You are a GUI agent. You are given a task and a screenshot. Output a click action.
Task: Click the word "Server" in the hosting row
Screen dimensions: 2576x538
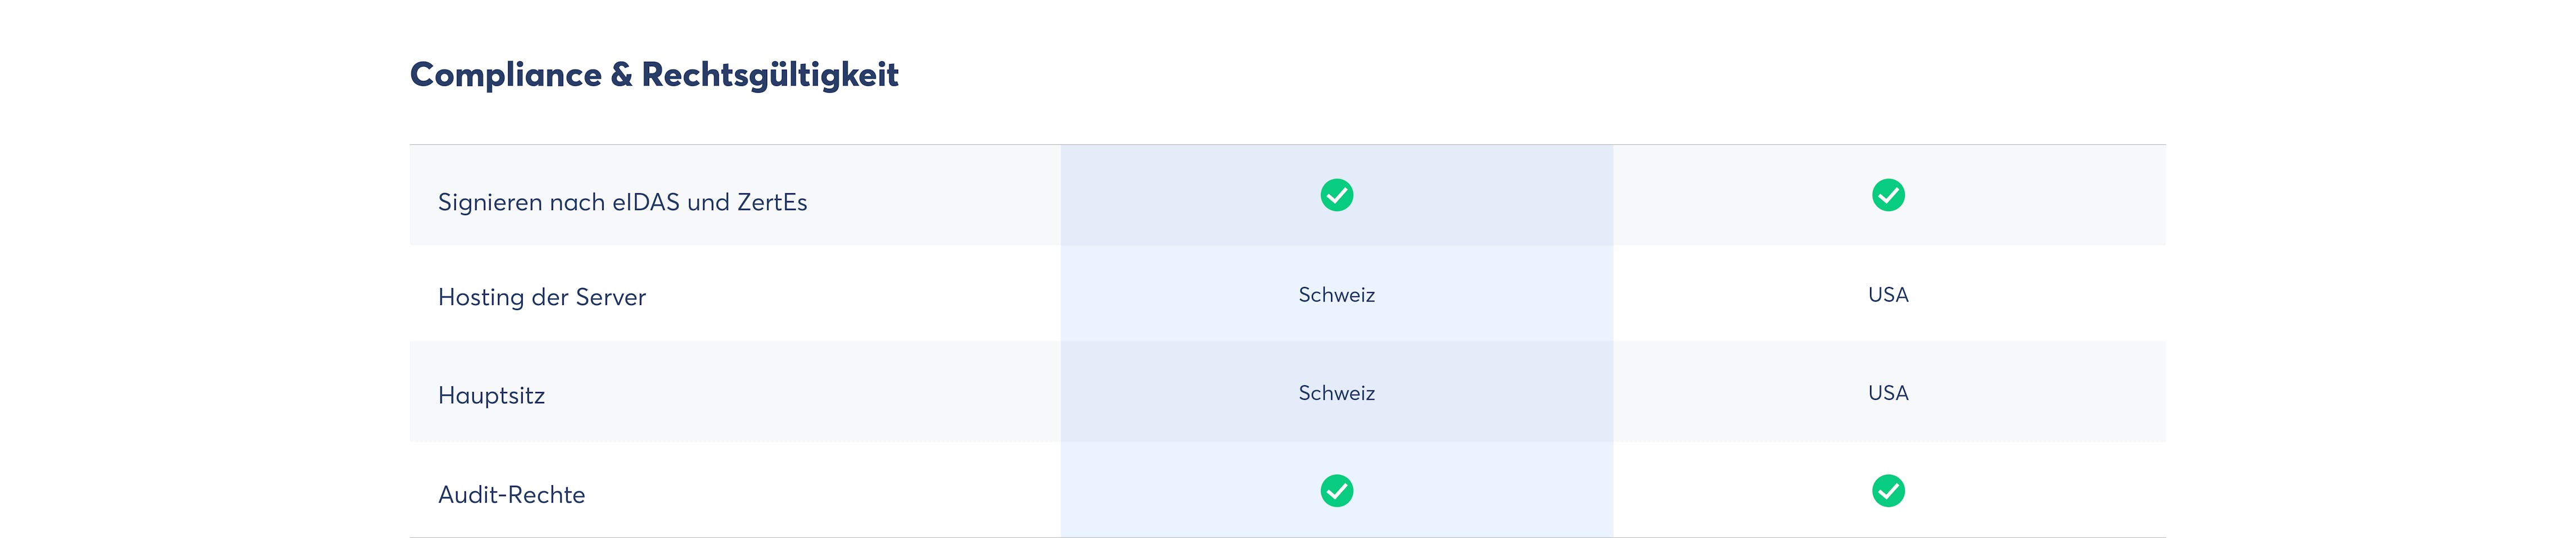(610, 297)
